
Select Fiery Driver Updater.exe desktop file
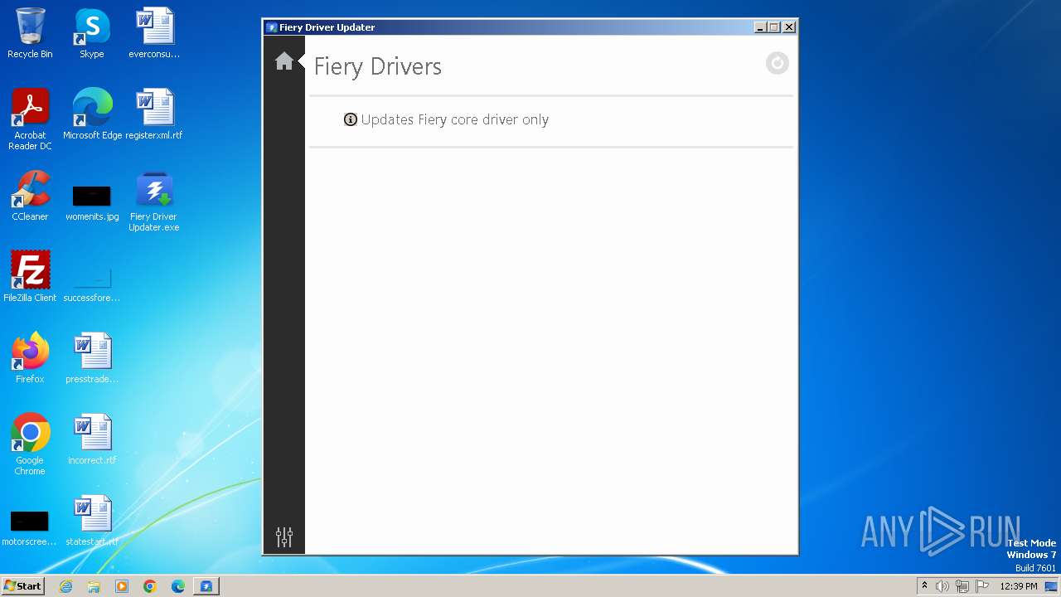point(154,201)
